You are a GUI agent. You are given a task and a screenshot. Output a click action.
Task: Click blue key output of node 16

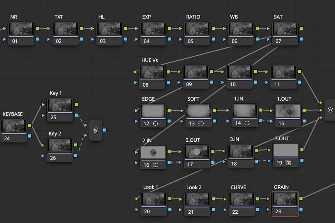169,163
